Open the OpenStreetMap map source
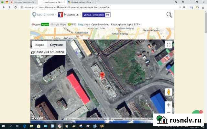This screenshot has width=207, height=129. click(x=100, y=25)
